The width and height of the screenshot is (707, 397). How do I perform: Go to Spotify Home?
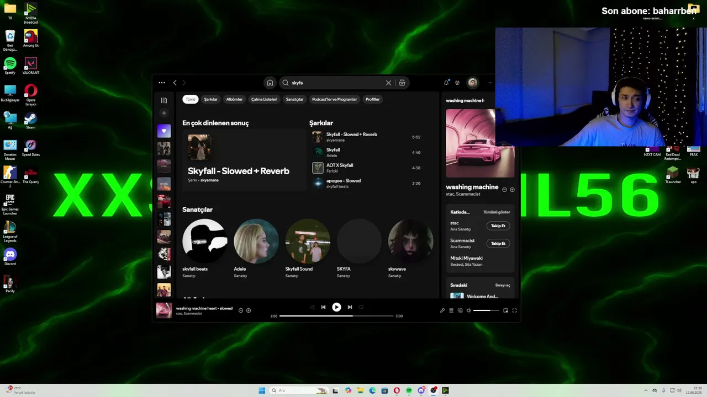270,83
